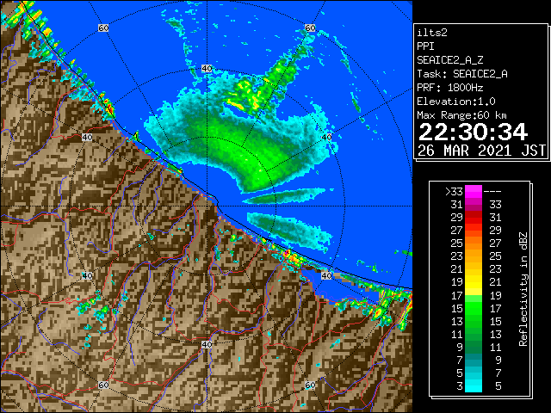The image size is (551, 413).
Task: Click the right-scale "25" legend label
Action: (495, 256)
